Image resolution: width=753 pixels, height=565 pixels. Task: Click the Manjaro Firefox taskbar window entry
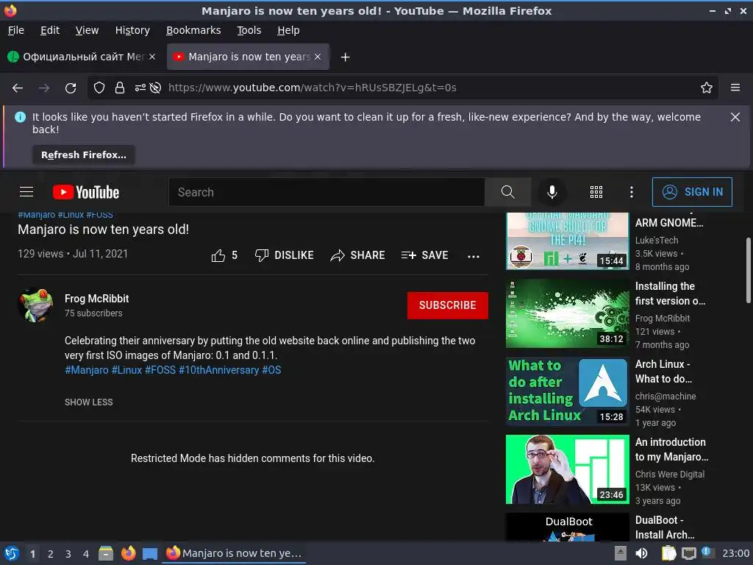pyautogui.click(x=234, y=553)
